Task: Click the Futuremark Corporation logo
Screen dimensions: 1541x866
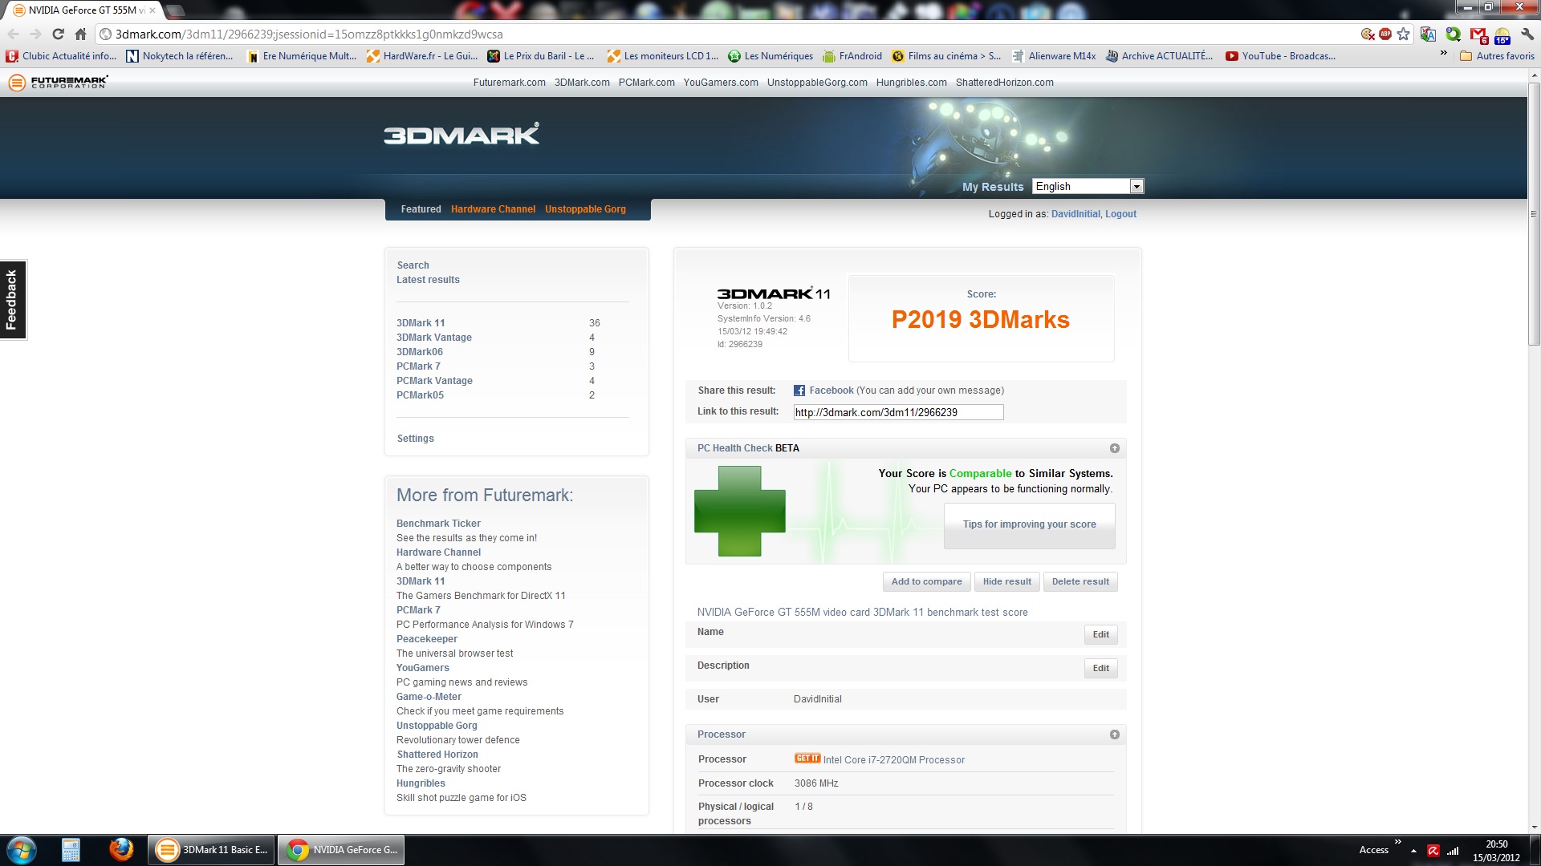Action: tap(58, 83)
